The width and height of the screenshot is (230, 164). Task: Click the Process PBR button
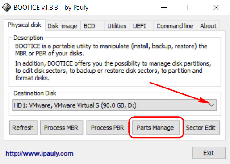click(x=107, y=128)
